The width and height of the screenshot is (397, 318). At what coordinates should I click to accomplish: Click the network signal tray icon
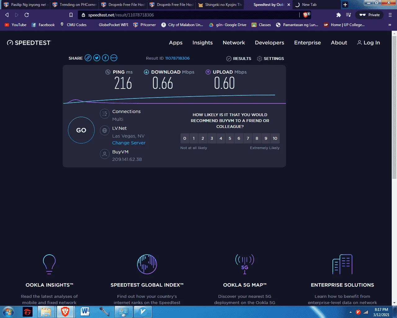(x=366, y=312)
